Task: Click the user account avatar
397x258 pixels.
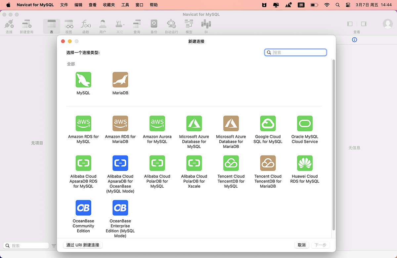Action: 387,24
